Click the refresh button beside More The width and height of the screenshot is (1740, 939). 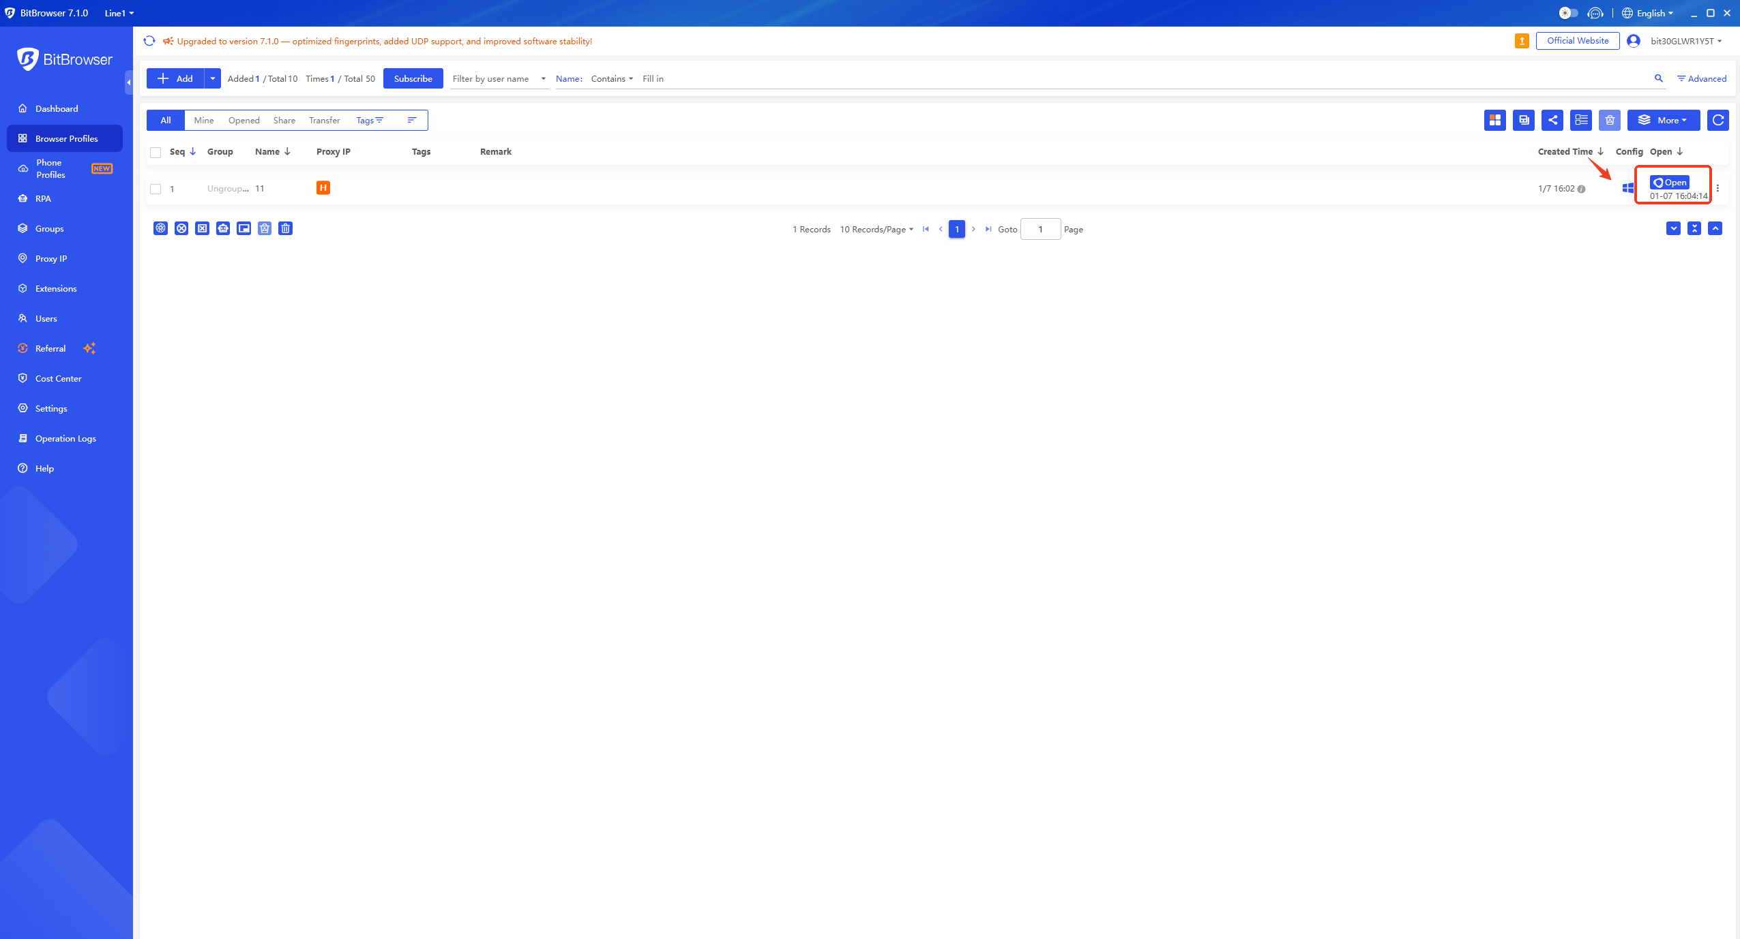[1717, 120]
